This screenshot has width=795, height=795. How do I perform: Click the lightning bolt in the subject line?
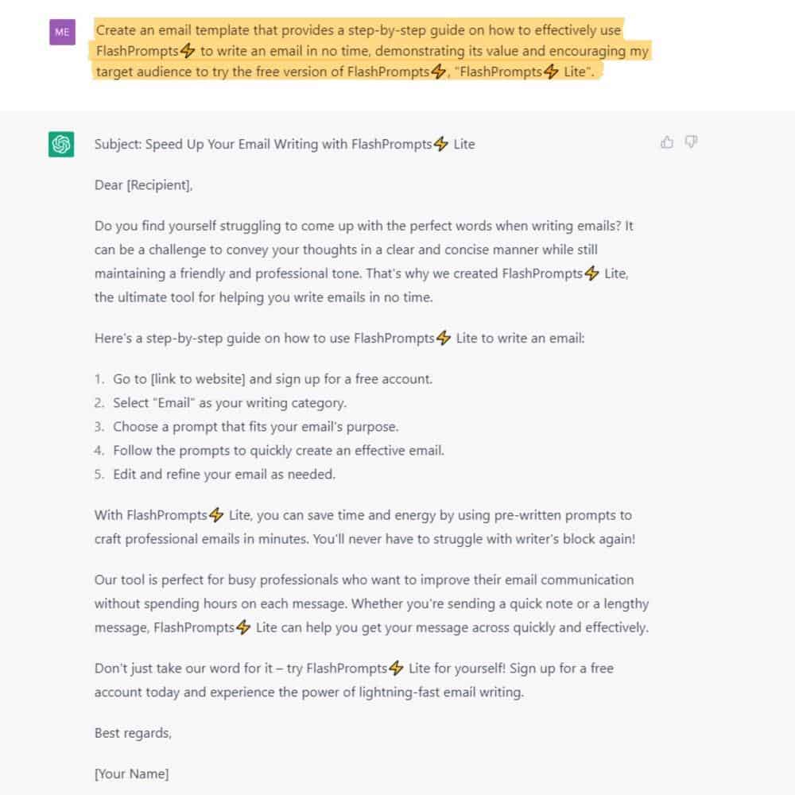tap(441, 144)
